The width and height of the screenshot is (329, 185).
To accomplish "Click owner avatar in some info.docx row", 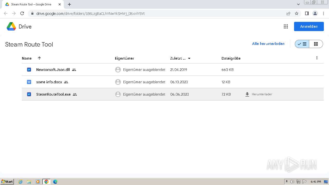I will click(x=118, y=82).
